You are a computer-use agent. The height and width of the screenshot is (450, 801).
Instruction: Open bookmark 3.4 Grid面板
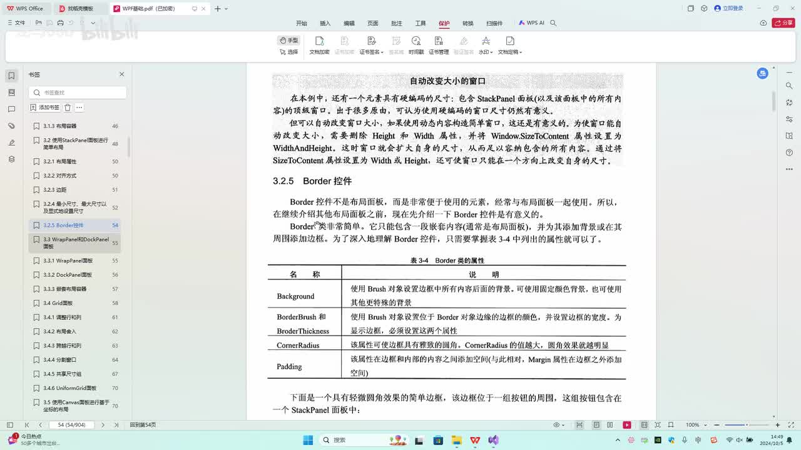point(75,303)
